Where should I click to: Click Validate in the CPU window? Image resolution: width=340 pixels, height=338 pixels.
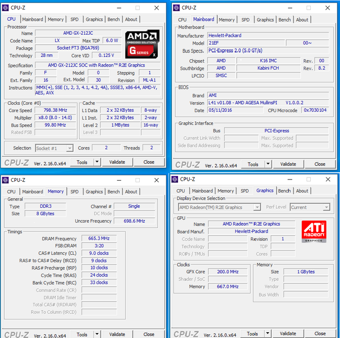117,162
